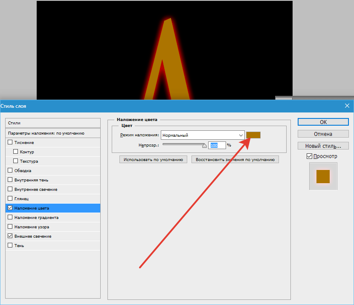This screenshot has height=305, width=354.
Task: Click the orange overlay color swatch
Action: tap(253, 135)
